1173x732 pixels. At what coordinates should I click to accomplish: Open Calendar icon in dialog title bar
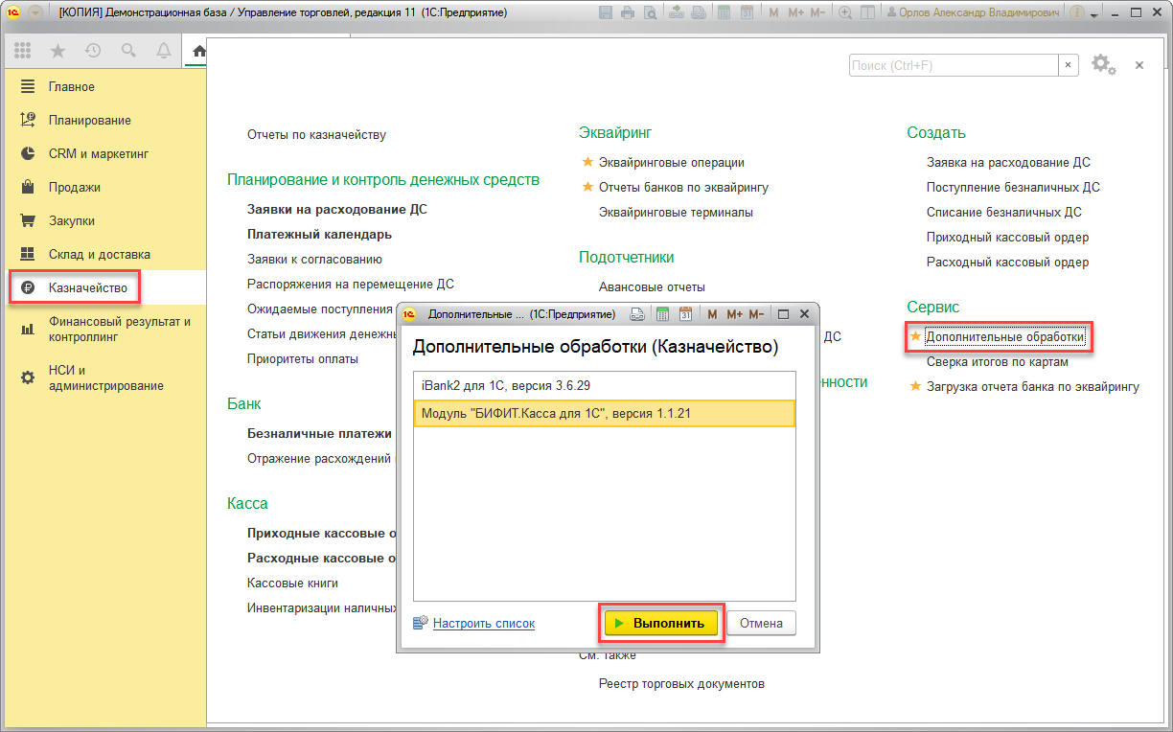click(x=685, y=313)
